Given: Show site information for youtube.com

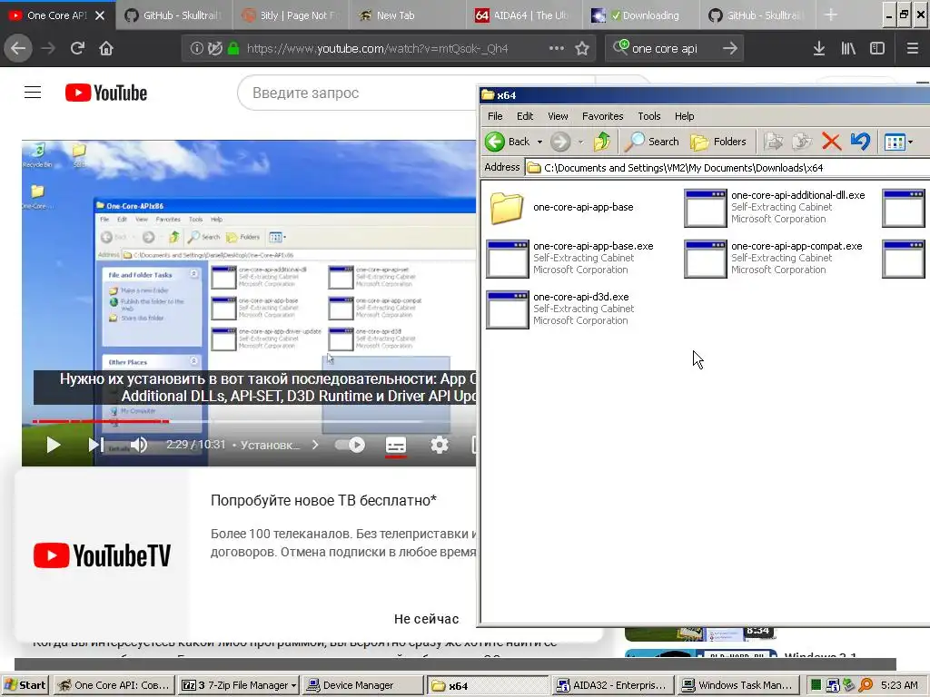Looking at the screenshot, I should click(x=197, y=49).
